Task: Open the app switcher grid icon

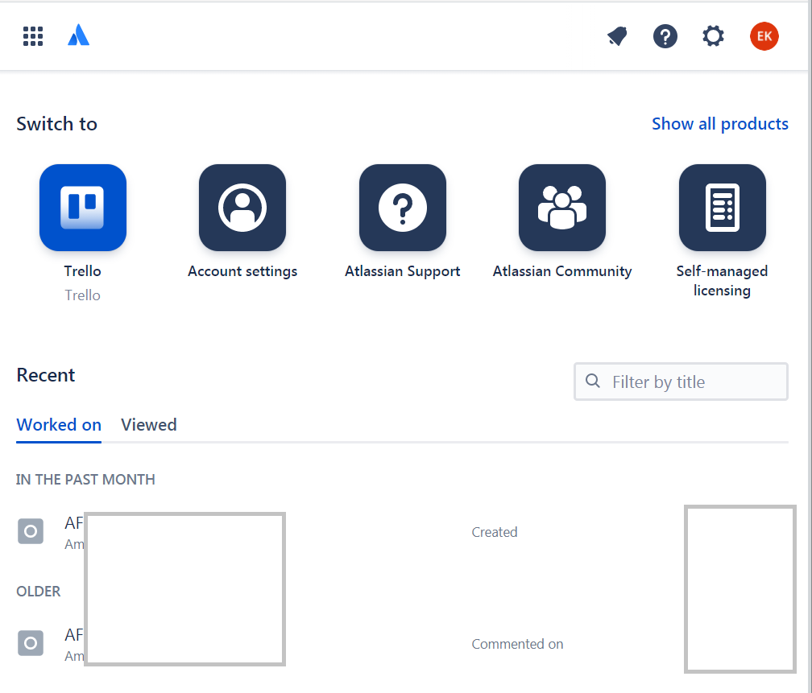Action: click(x=33, y=36)
